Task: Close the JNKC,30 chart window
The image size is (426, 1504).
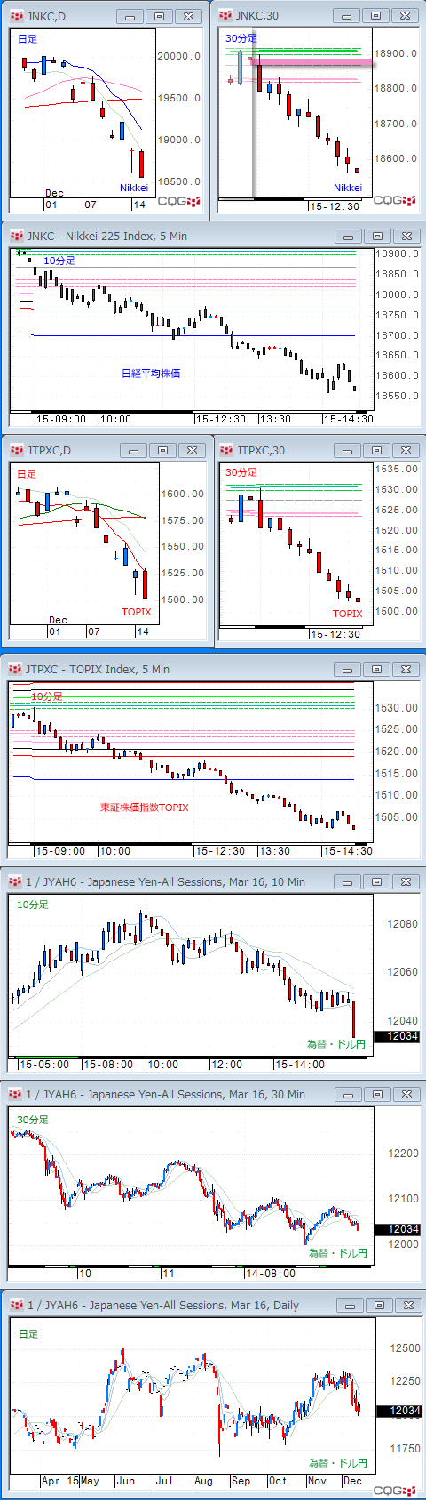Action: [x=404, y=15]
